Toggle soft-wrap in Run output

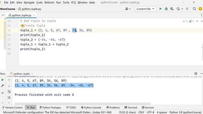9,92
